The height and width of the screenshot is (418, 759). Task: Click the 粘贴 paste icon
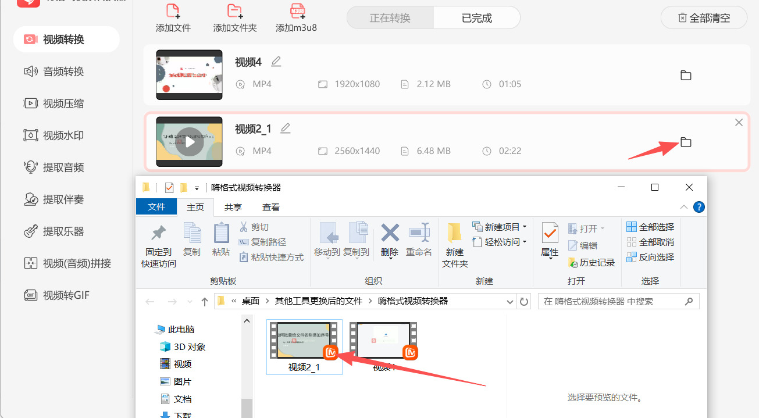coord(221,233)
